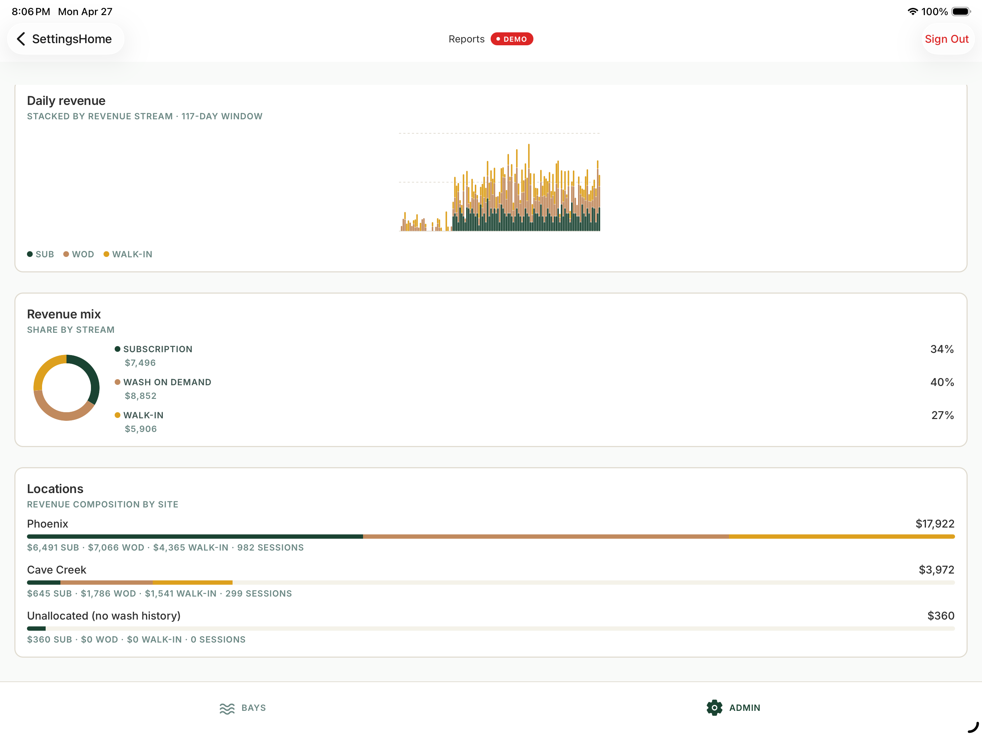Click the Unallocated revenue composition bar
Image resolution: width=982 pixels, height=736 pixels.
(491, 629)
